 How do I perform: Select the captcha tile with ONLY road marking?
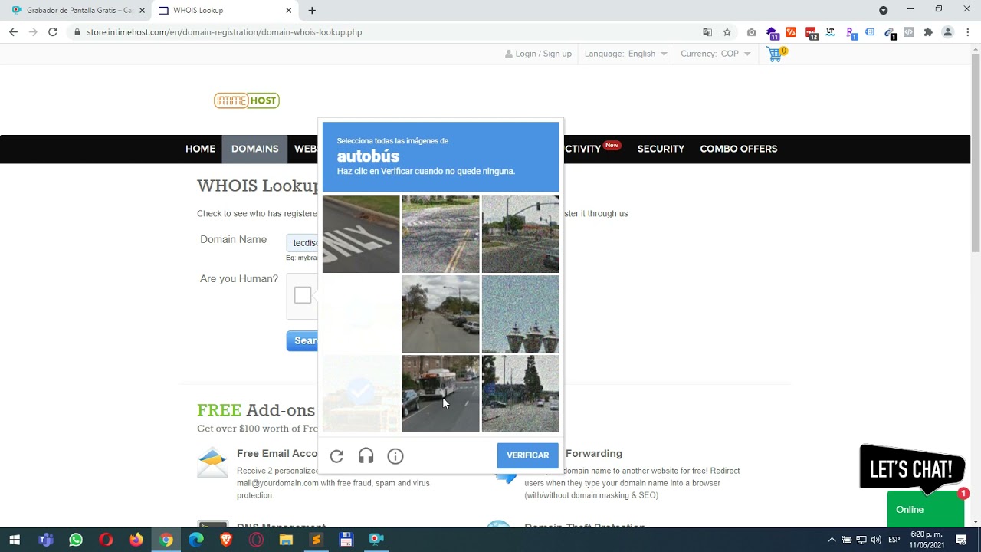(x=361, y=234)
